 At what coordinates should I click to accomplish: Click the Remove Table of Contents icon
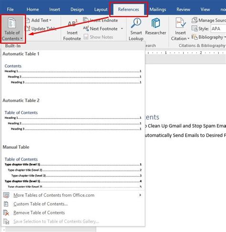coord(6,213)
